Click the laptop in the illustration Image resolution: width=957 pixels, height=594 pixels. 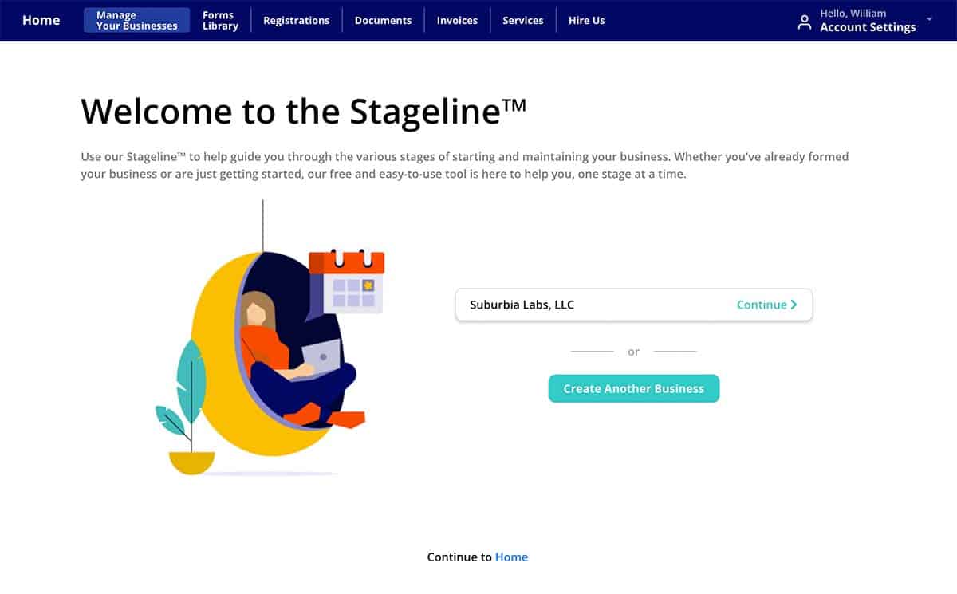coord(319,358)
